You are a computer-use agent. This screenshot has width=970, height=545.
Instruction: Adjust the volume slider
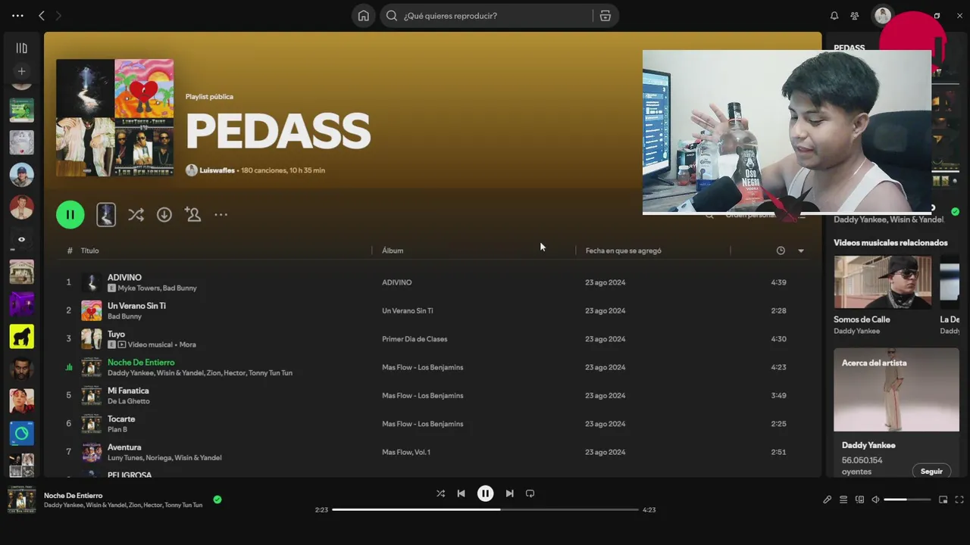coord(906,500)
